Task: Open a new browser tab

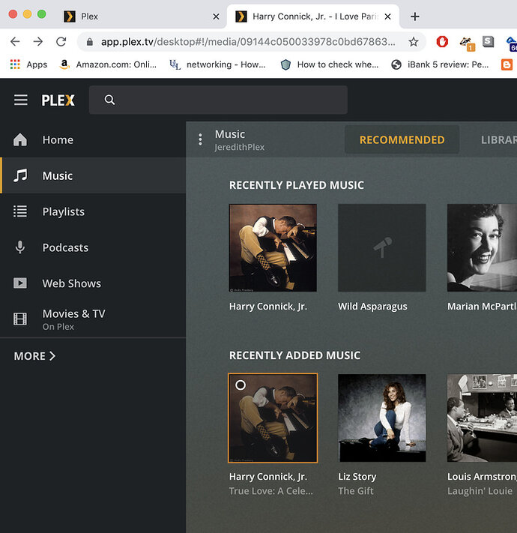Action: pyautogui.click(x=415, y=16)
